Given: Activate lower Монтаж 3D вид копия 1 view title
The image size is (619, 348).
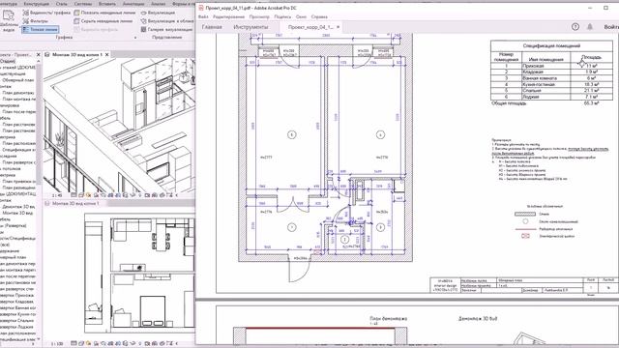Looking at the screenshot, I should [75, 204].
